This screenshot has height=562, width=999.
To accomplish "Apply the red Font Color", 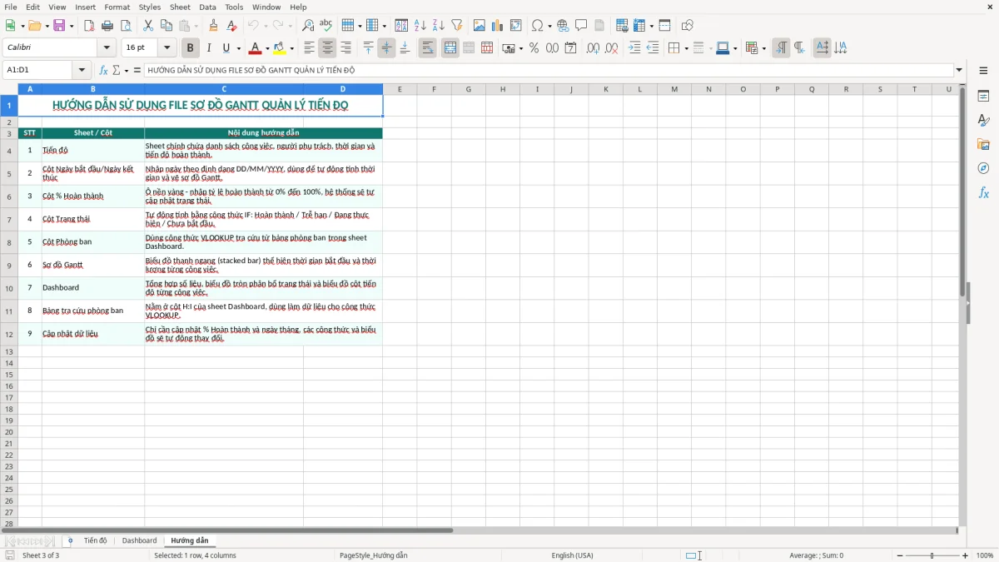I will 255,48.
